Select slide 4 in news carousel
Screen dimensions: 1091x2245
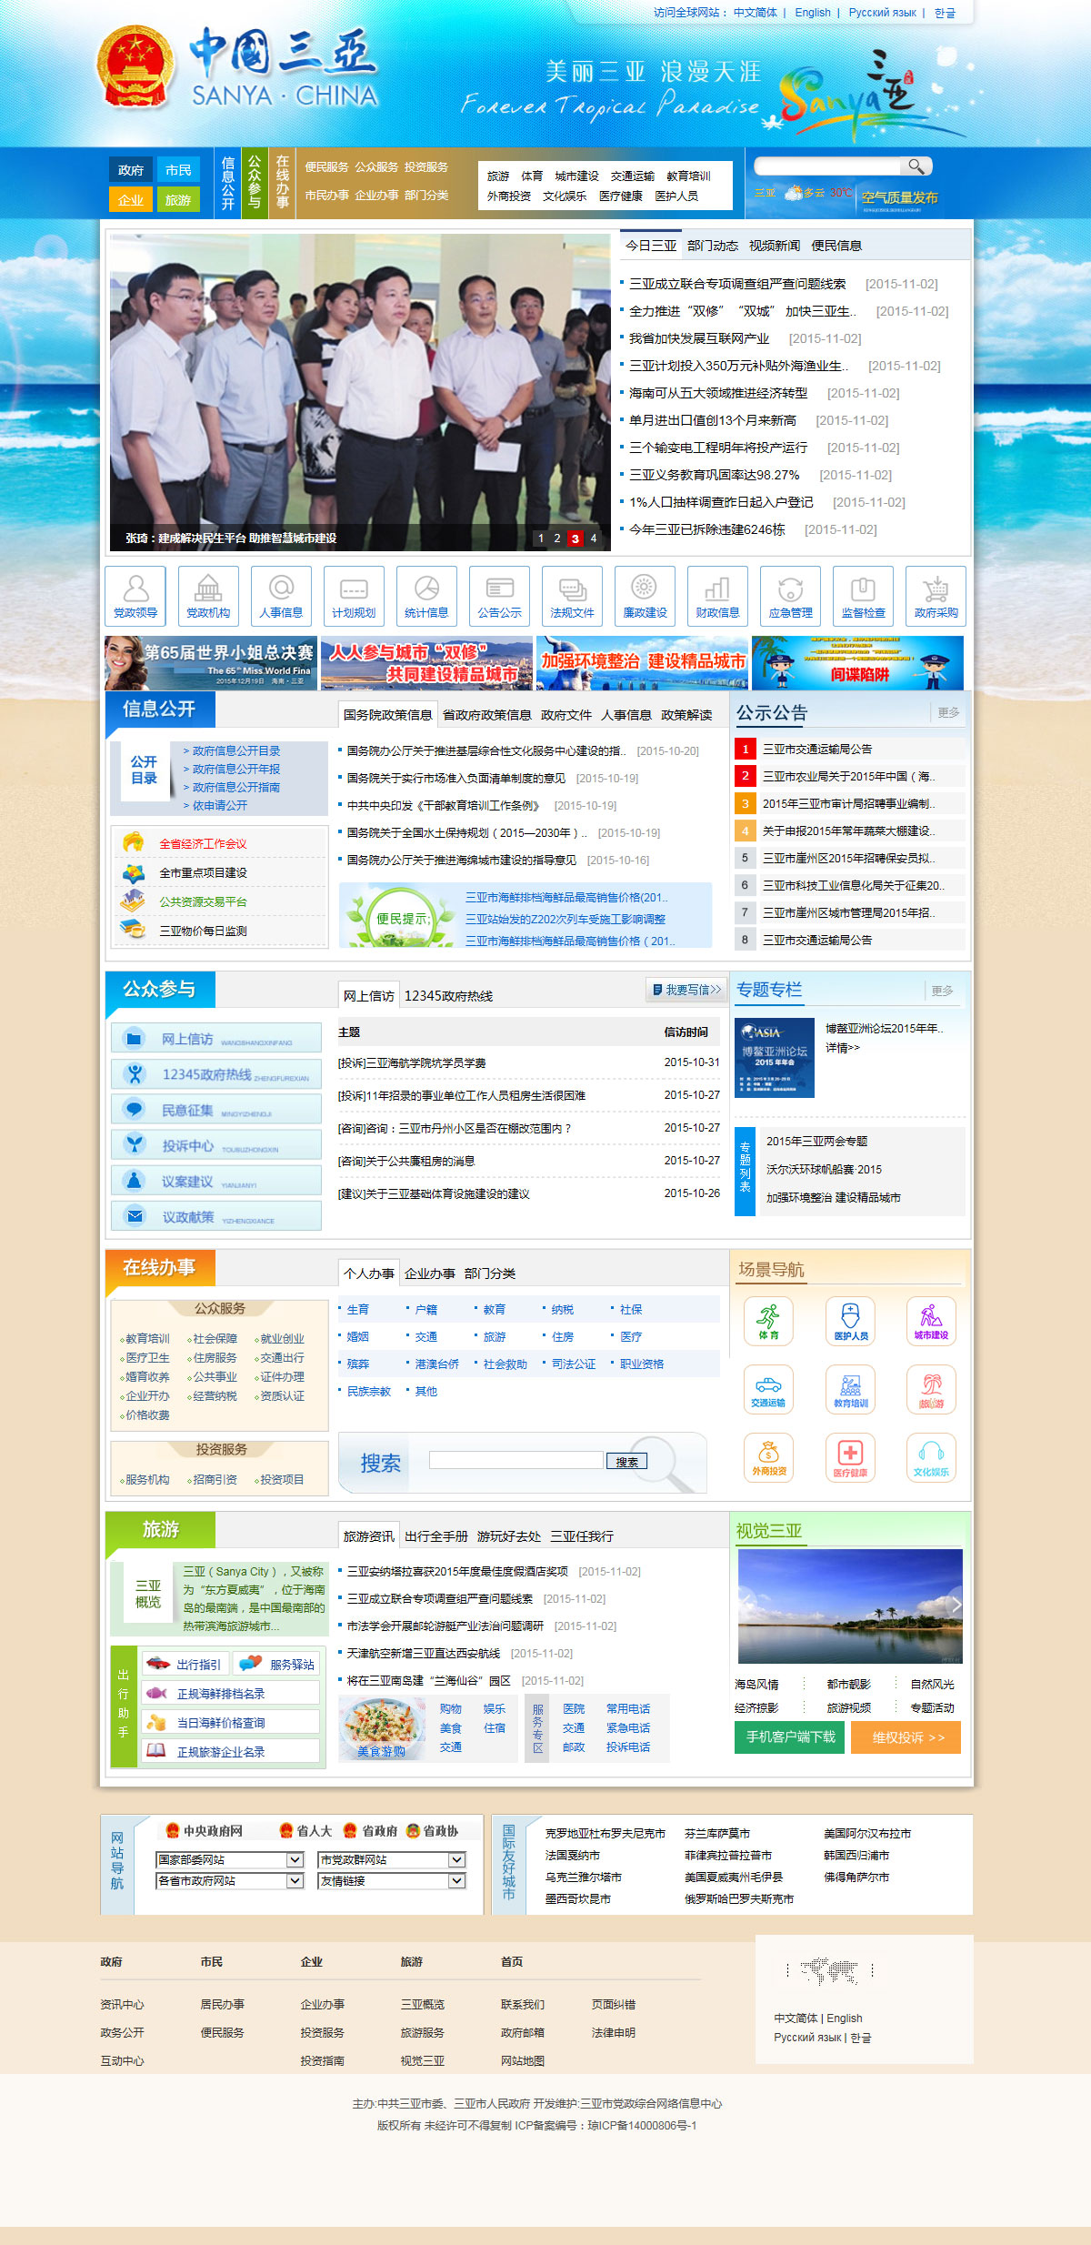coord(594,539)
